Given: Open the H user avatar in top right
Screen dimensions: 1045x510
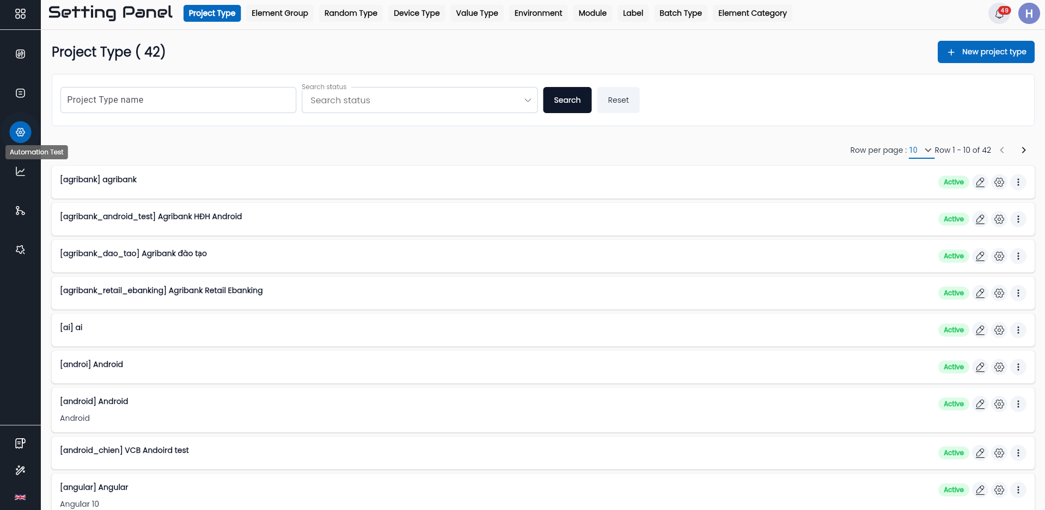Looking at the screenshot, I should pyautogui.click(x=1029, y=13).
